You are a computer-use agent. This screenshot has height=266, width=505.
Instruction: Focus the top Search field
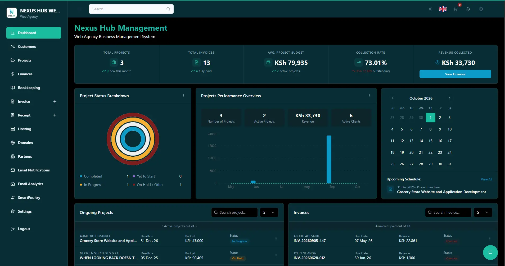coord(131,9)
